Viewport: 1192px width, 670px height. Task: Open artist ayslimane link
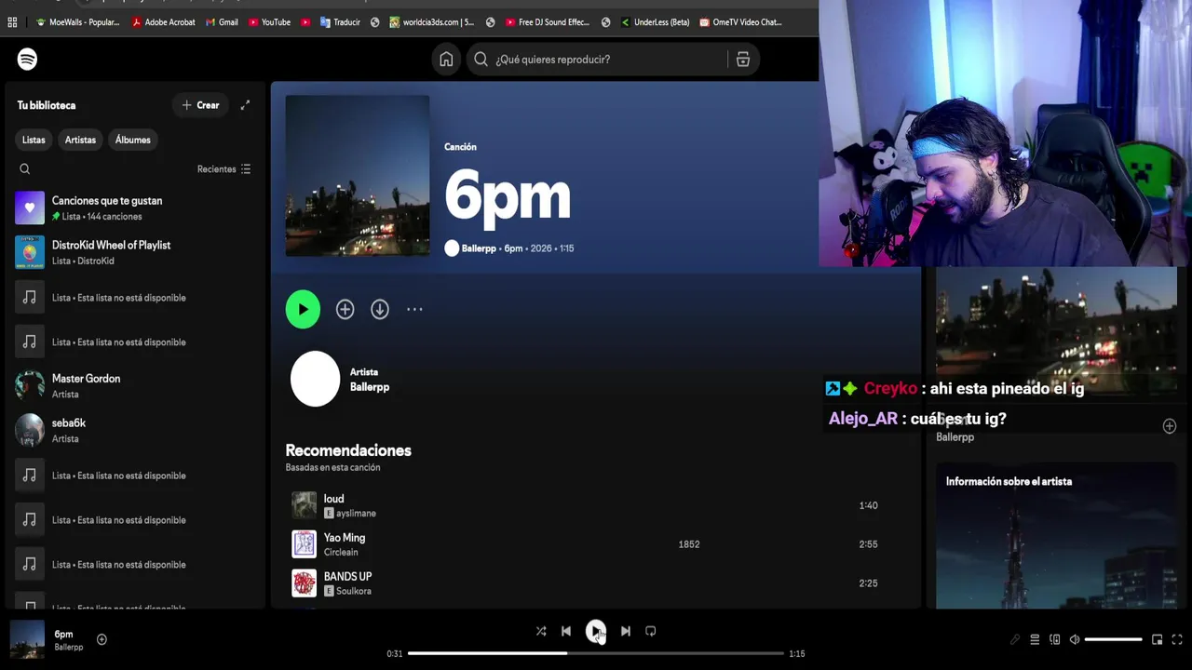pos(356,514)
